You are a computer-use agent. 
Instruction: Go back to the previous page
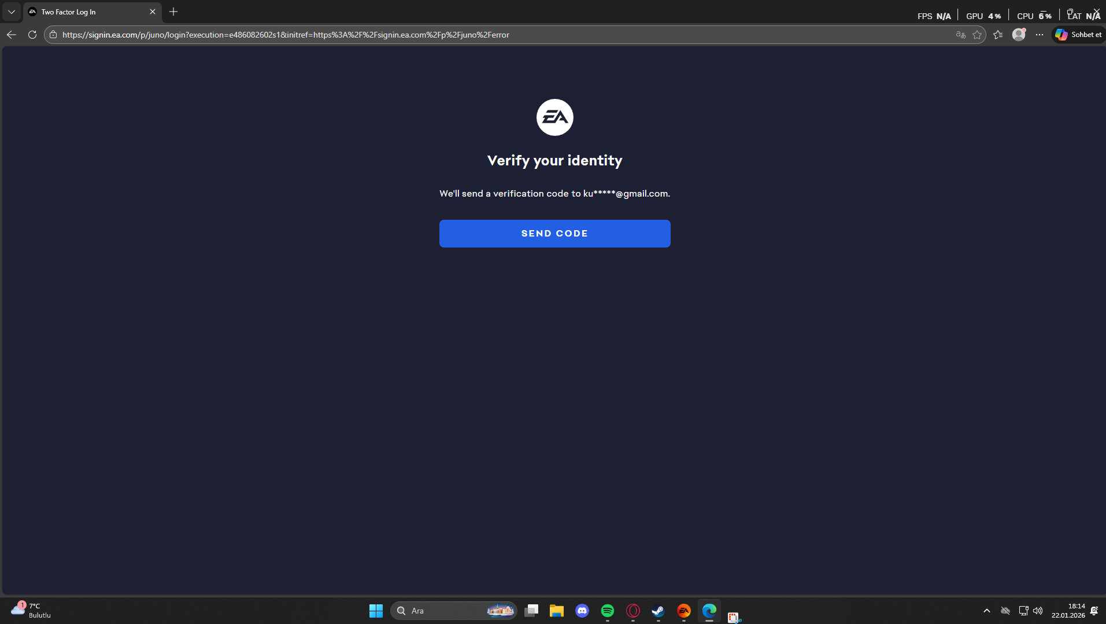coord(12,35)
